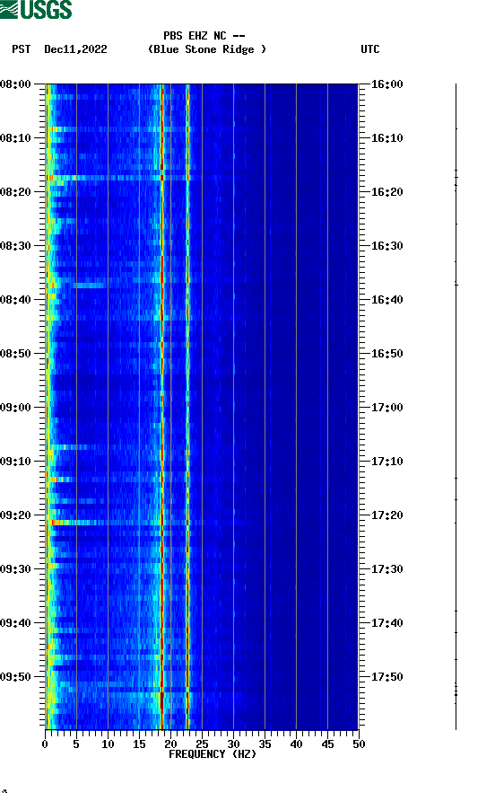Click the 35 Hz frequency axis label

coord(265,744)
